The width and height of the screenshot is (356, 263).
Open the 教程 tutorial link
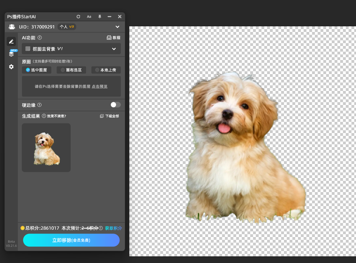[x=114, y=38]
